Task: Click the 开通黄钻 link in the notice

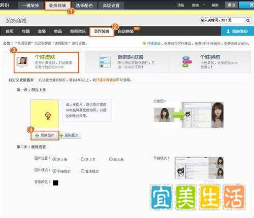Action: (x=153, y=44)
